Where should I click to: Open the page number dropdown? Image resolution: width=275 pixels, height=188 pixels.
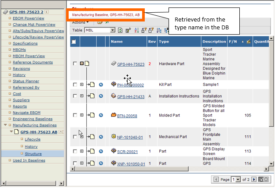click(239, 179)
